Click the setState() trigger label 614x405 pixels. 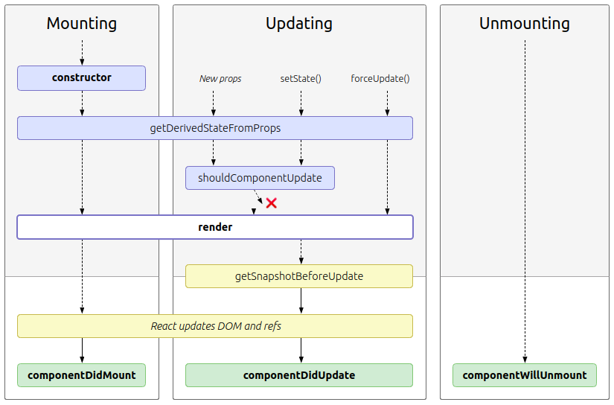pos(301,78)
